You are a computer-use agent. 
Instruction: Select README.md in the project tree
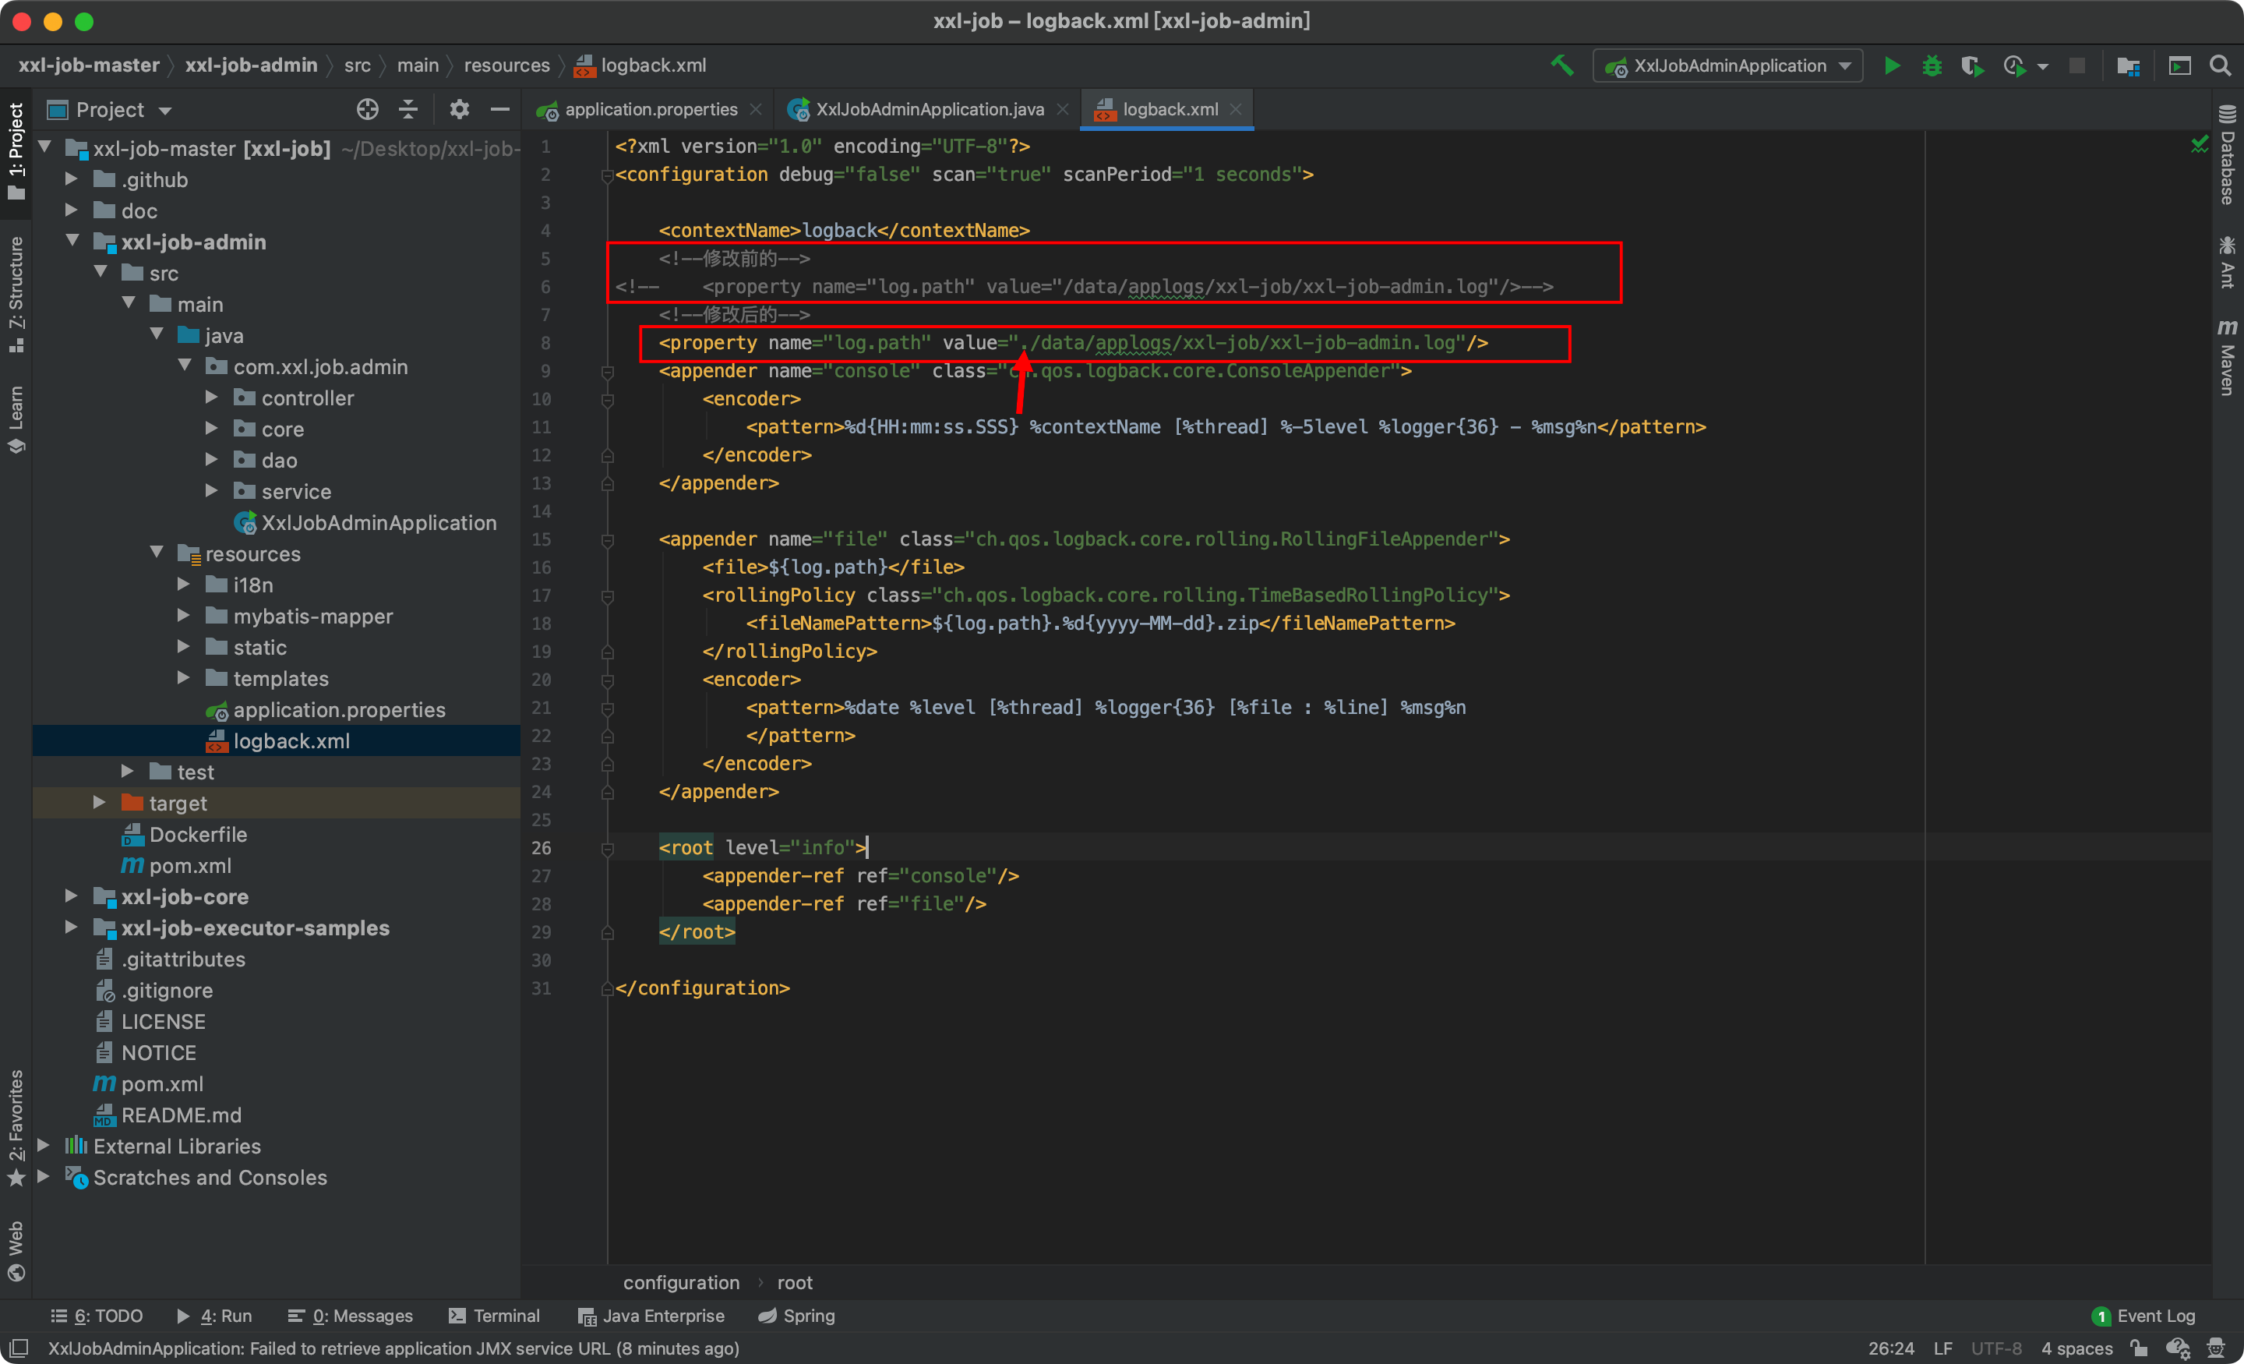coord(182,1115)
